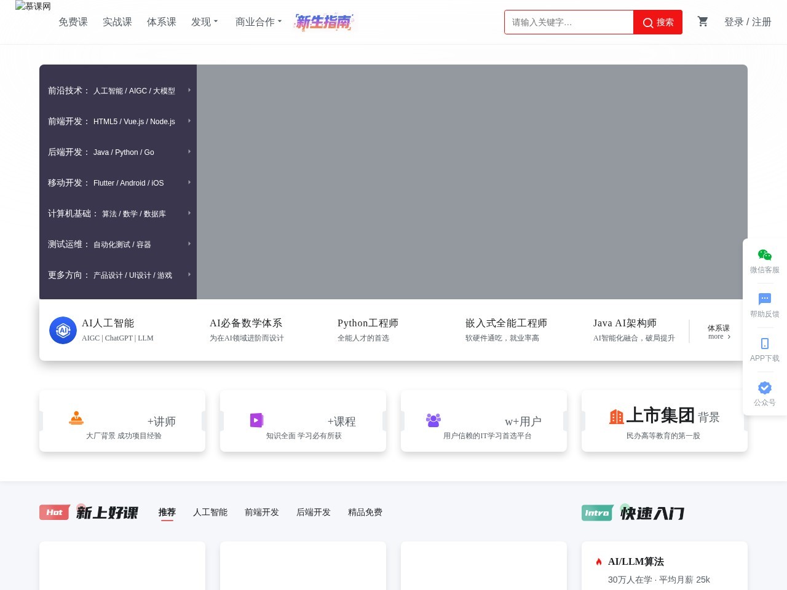Open WeChat customer service (微信客服)
The height and width of the screenshot is (590, 787).
tap(764, 255)
